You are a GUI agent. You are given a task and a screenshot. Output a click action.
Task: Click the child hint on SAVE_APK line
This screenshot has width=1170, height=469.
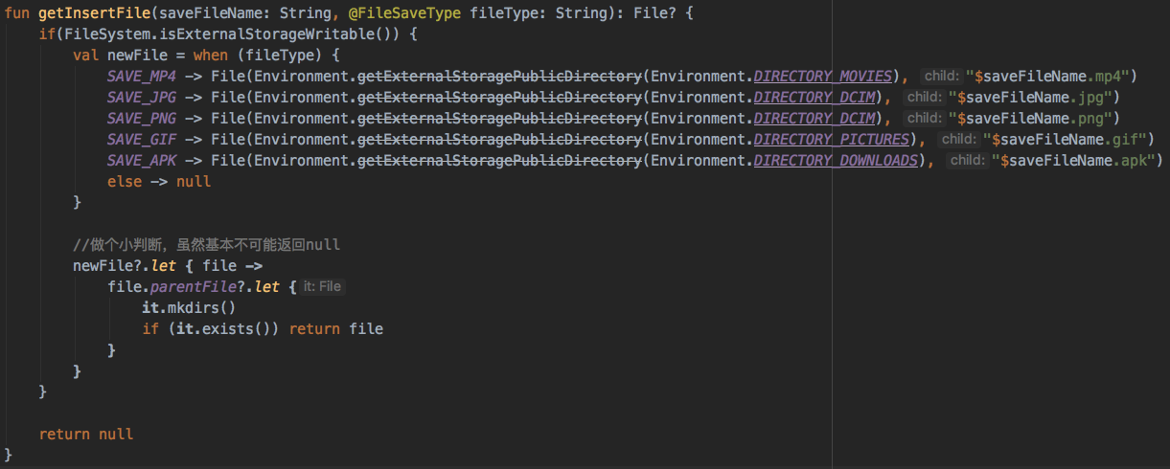[x=968, y=161]
